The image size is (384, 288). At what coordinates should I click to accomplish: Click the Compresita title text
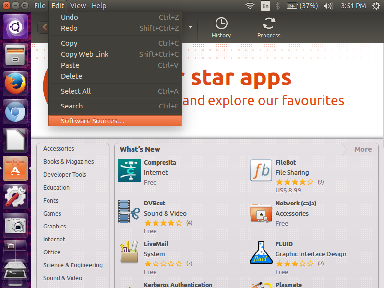160,163
